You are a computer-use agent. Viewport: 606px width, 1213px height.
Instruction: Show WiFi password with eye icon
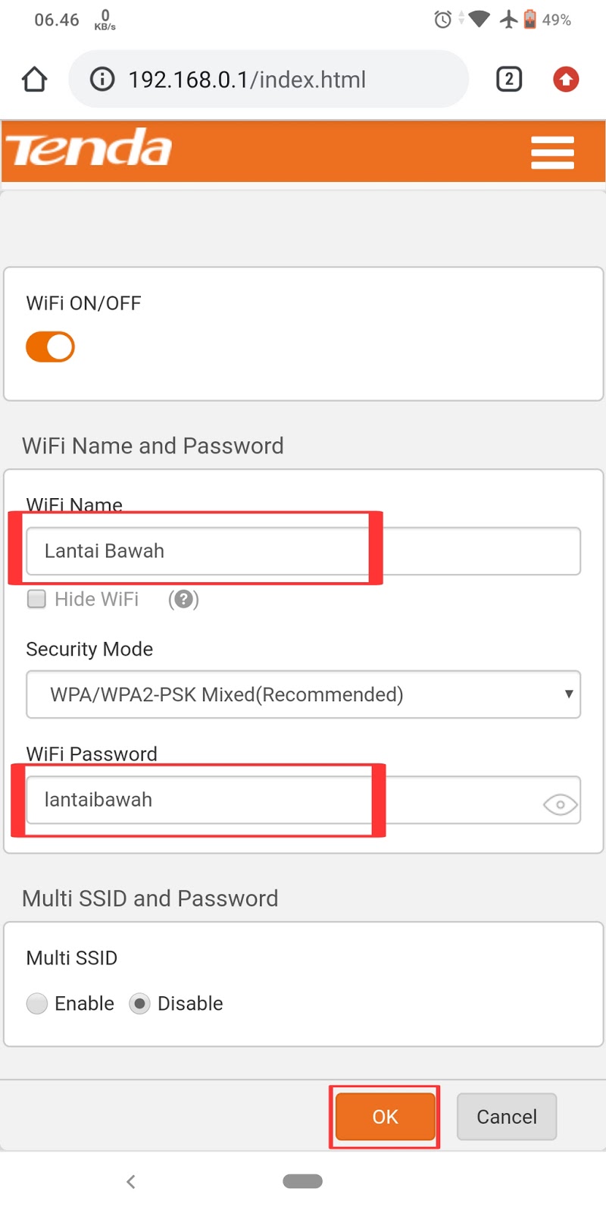click(x=560, y=804)
